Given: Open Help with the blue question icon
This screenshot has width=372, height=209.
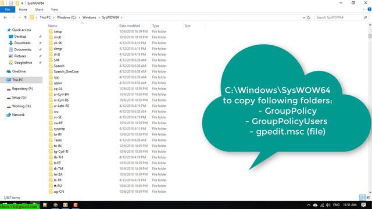Looking at the screenshot, I should (370, 9).
